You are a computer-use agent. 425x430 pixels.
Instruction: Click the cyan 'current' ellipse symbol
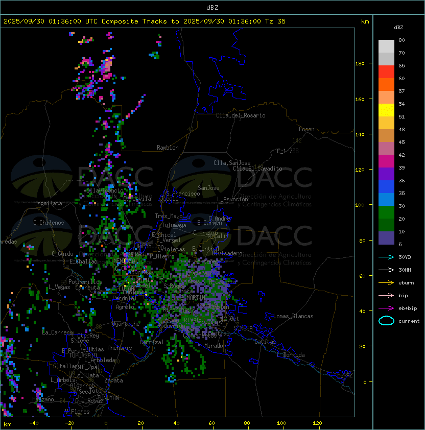click(386, 321)
